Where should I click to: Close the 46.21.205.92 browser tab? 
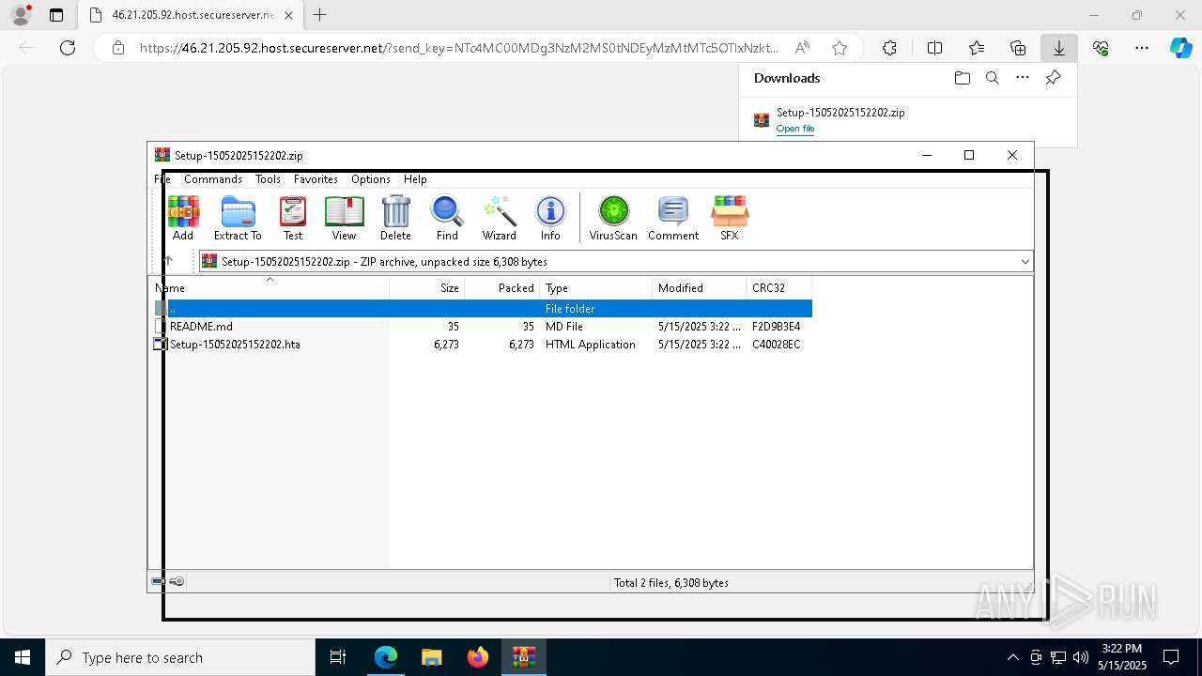click(x=288, y=15)
